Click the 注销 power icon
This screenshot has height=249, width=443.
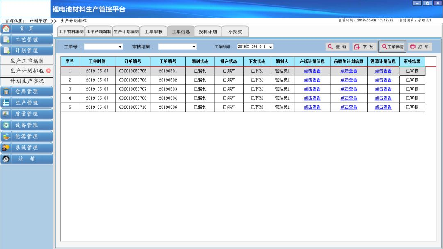[6, 159]
